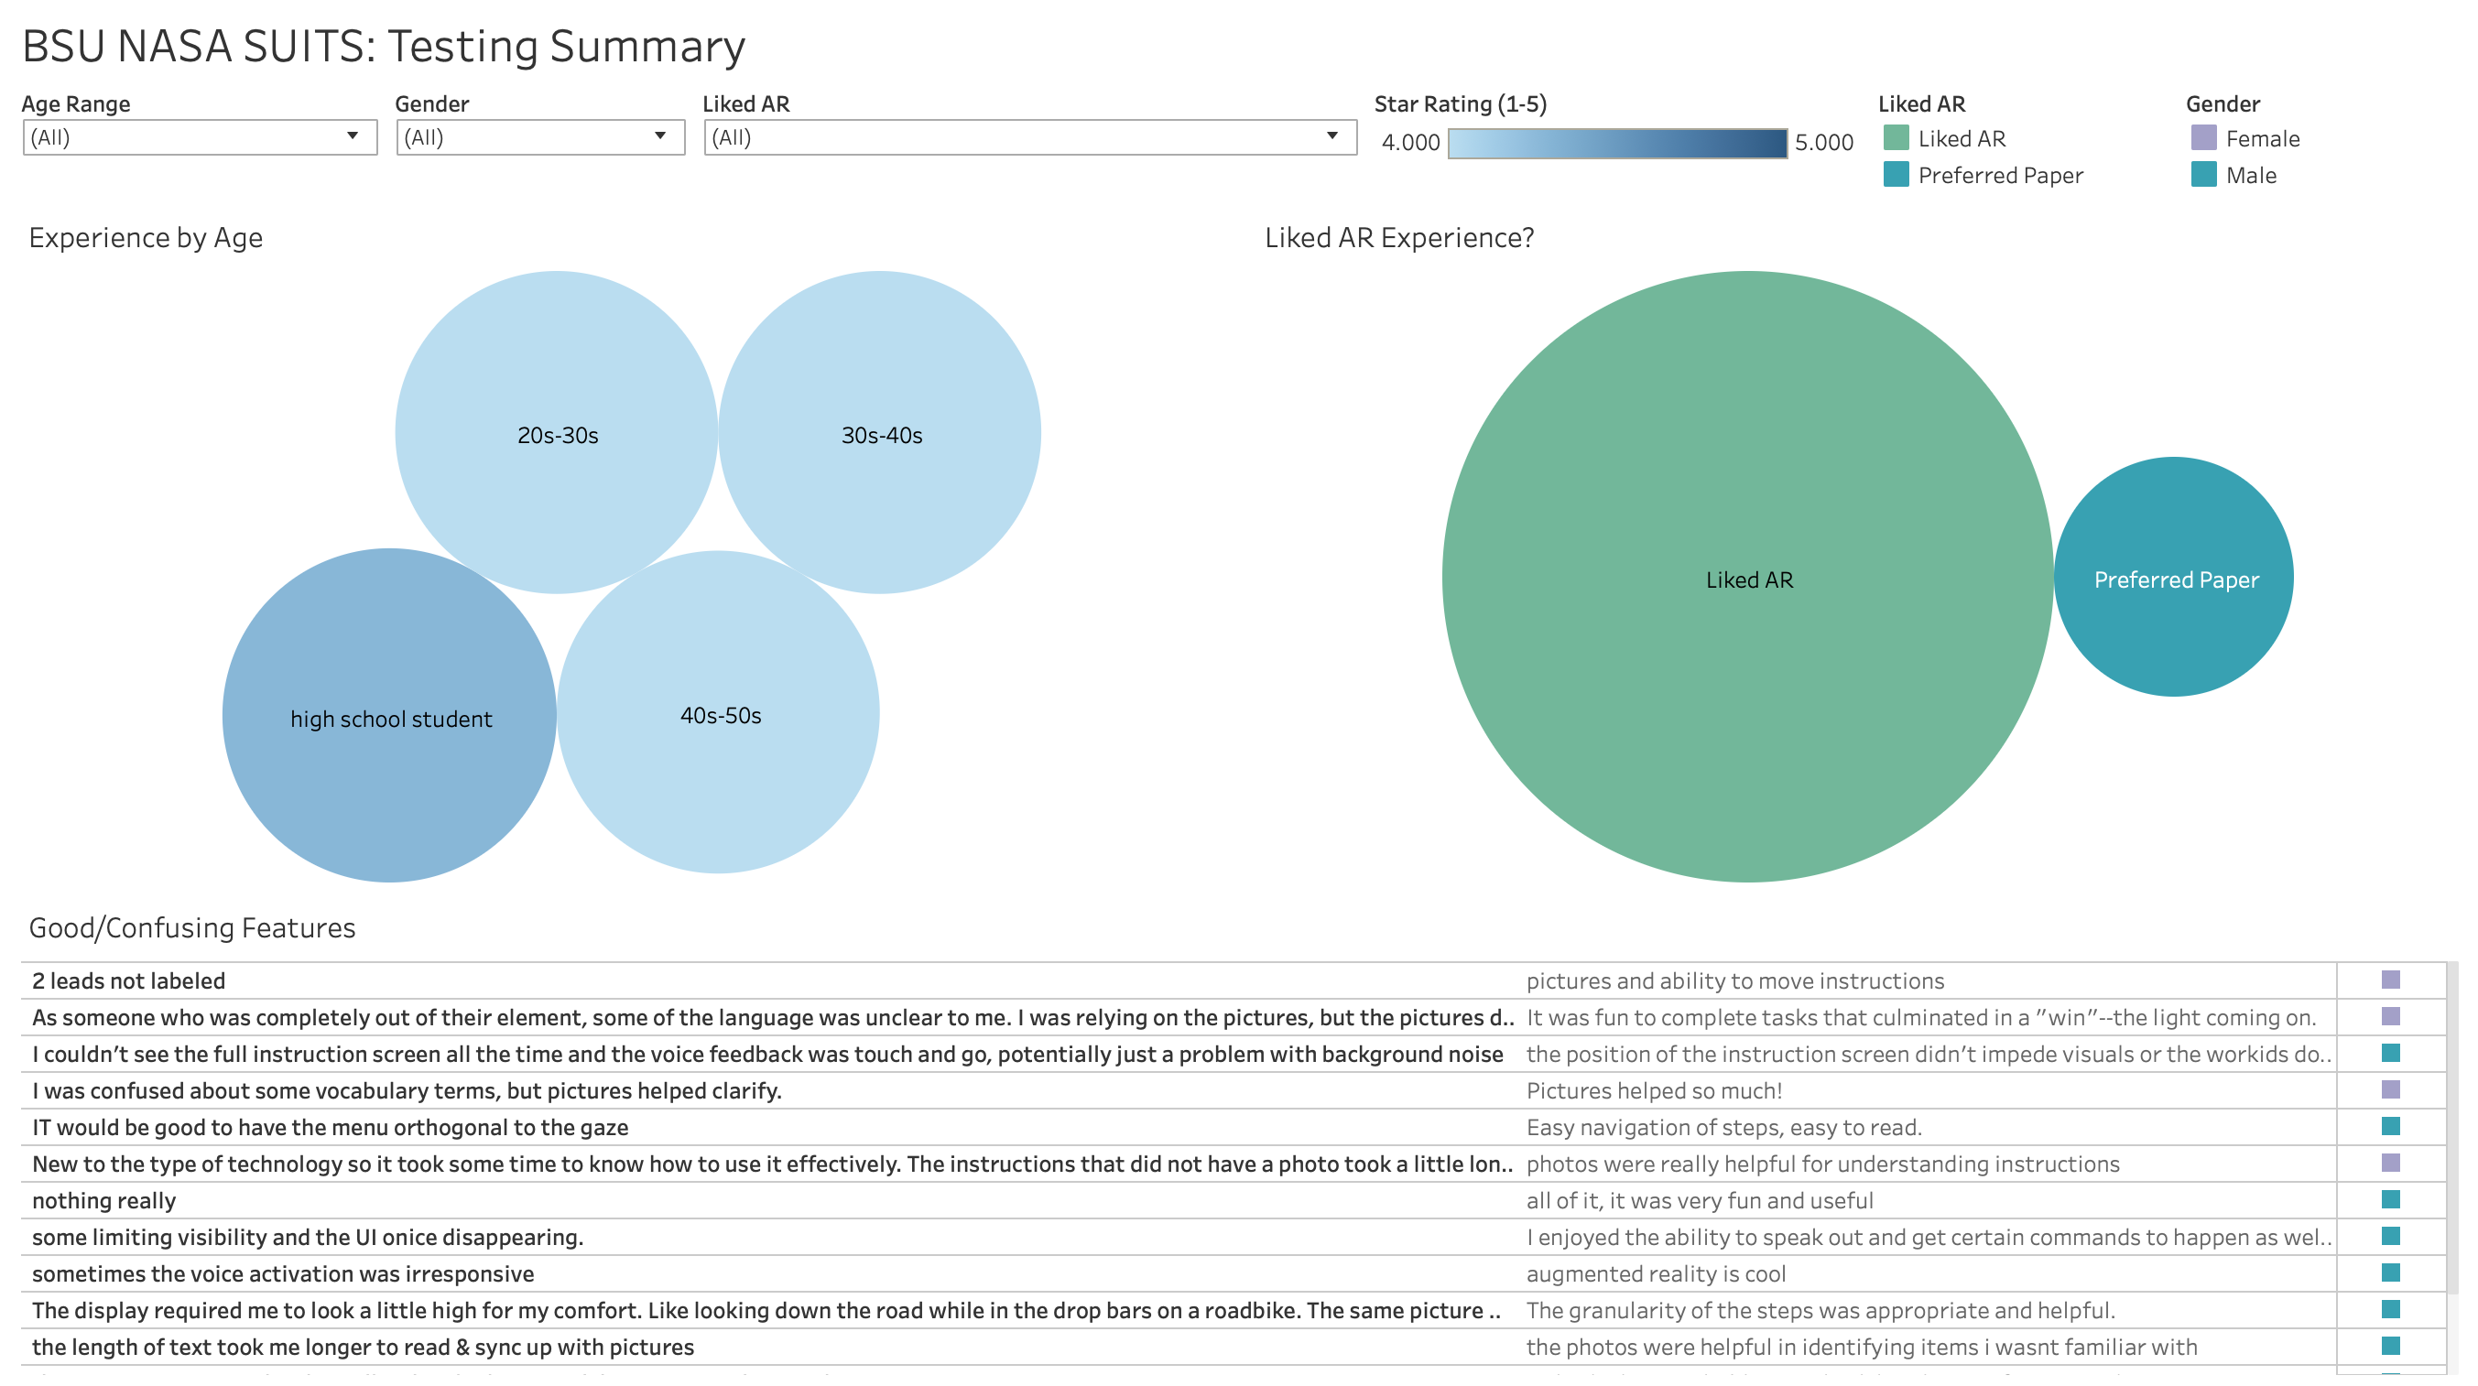Viewport: 2478px width, 1386px height.
Task: Open the Gender filter dropdown
Action: [539, 137]
